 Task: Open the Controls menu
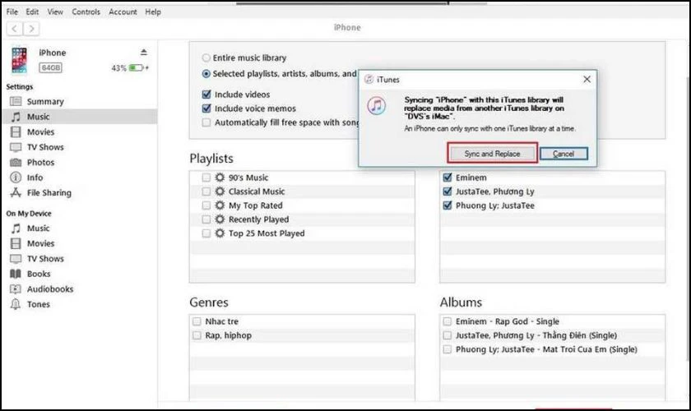86,12
